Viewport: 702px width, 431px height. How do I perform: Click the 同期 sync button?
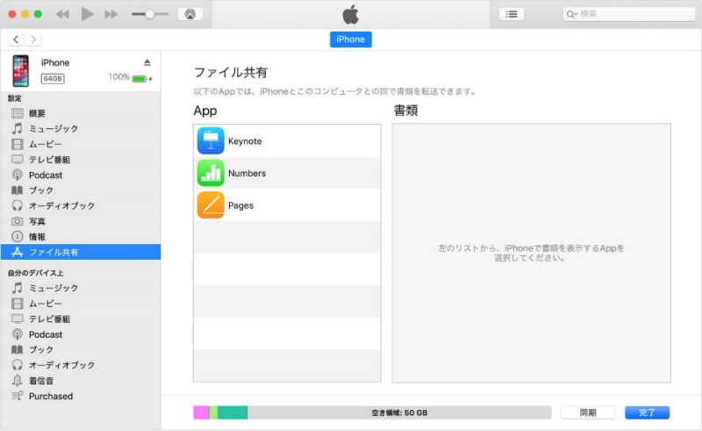(x=588, y=413)
